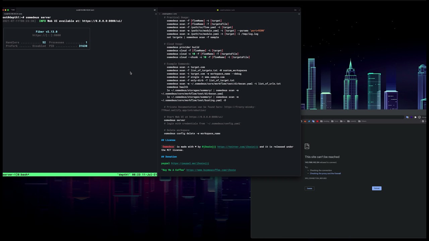The width and height of the screenshot is (429, 241).
Task: Select the root@143.198.142.54 terminal tab
Action: pos(85,10)
